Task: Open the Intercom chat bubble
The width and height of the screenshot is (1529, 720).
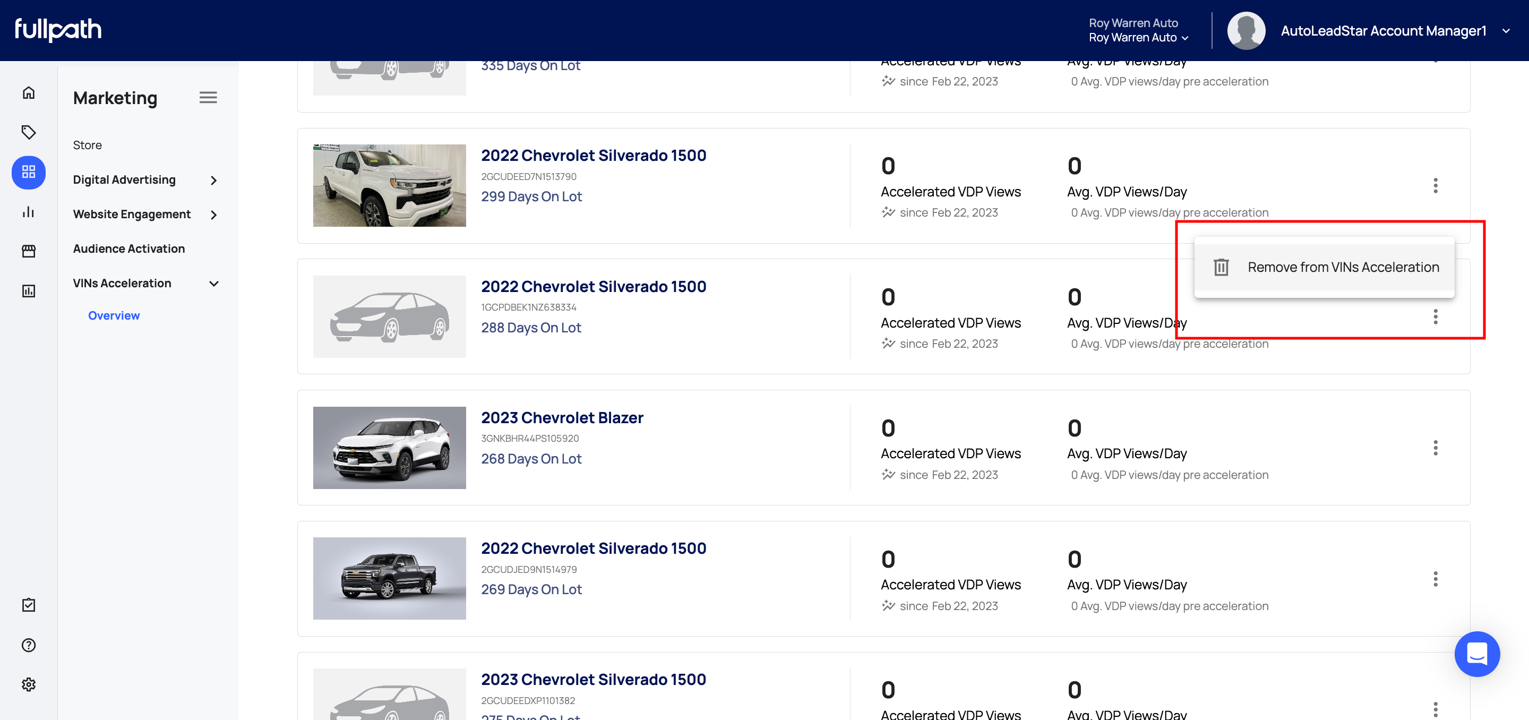Action: (x=1478, y=654)
